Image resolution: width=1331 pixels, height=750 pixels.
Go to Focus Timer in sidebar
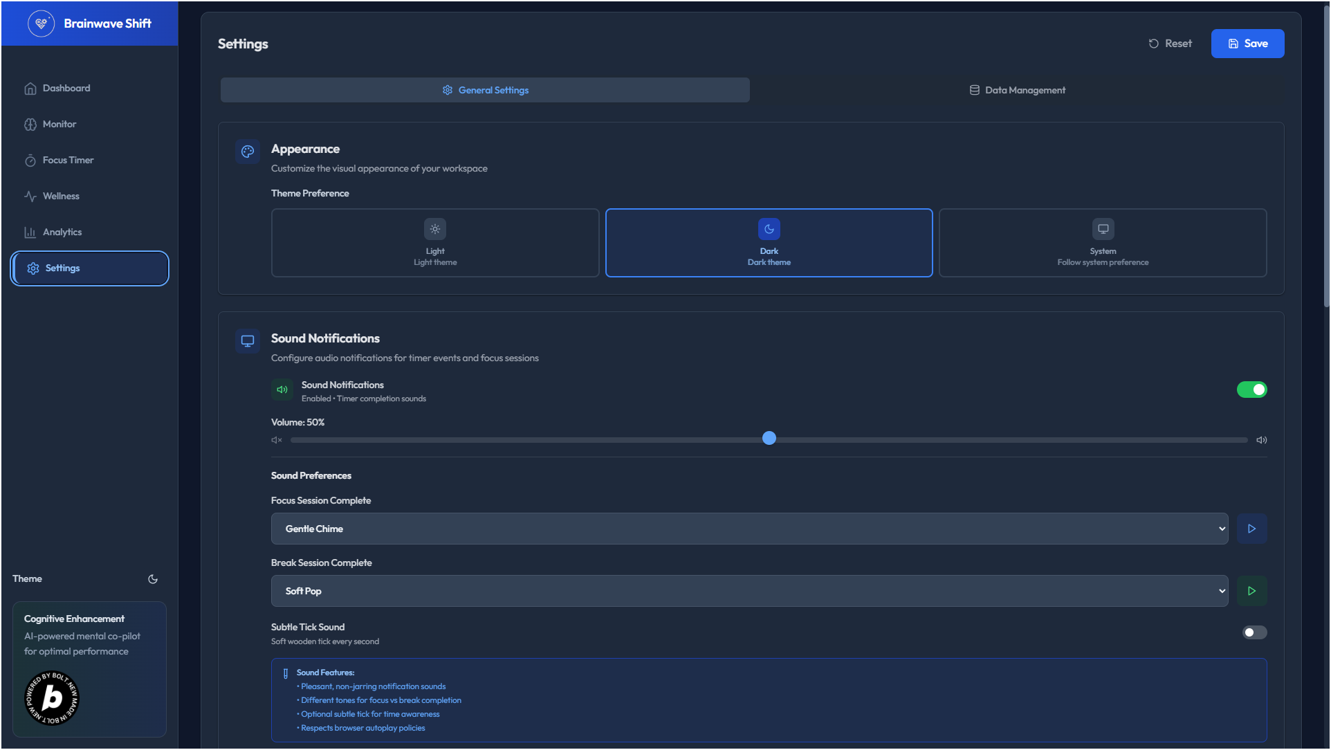point(68,161)
